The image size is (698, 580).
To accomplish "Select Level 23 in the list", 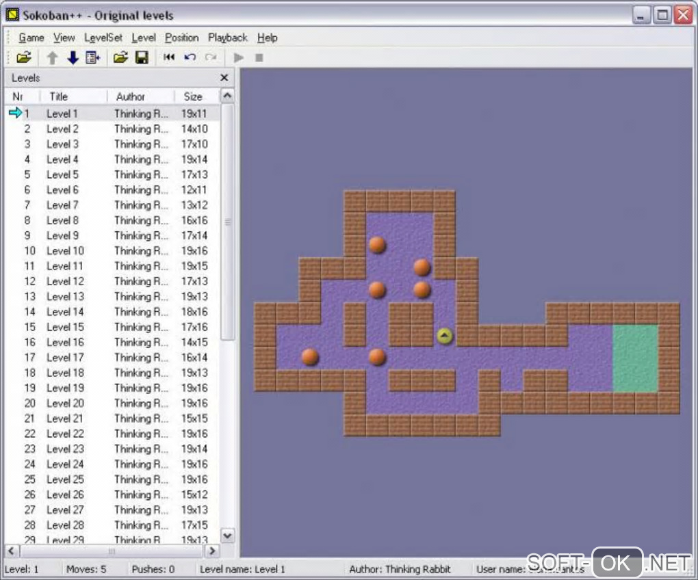I will point(113,449).
